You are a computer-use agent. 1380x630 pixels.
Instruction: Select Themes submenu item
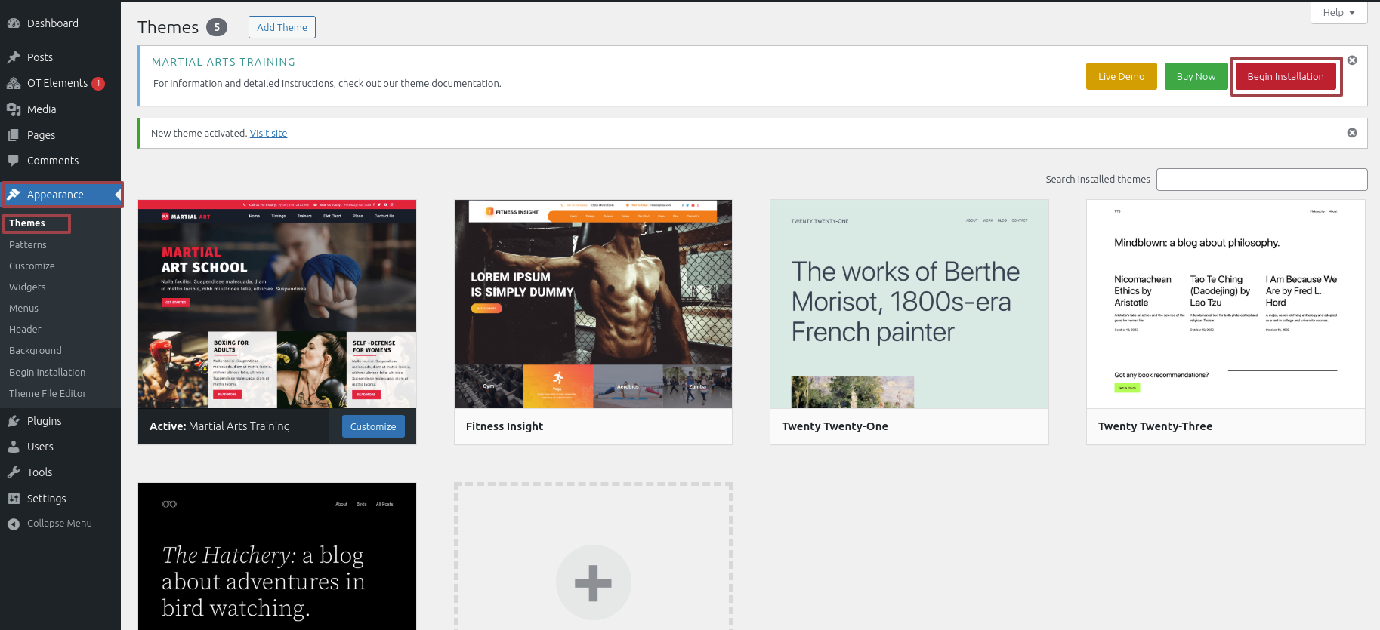tap(27, 223)
